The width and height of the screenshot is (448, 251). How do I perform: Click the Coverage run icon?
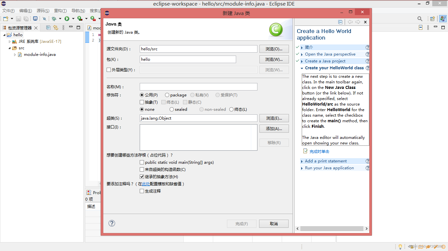pos(80,19)
